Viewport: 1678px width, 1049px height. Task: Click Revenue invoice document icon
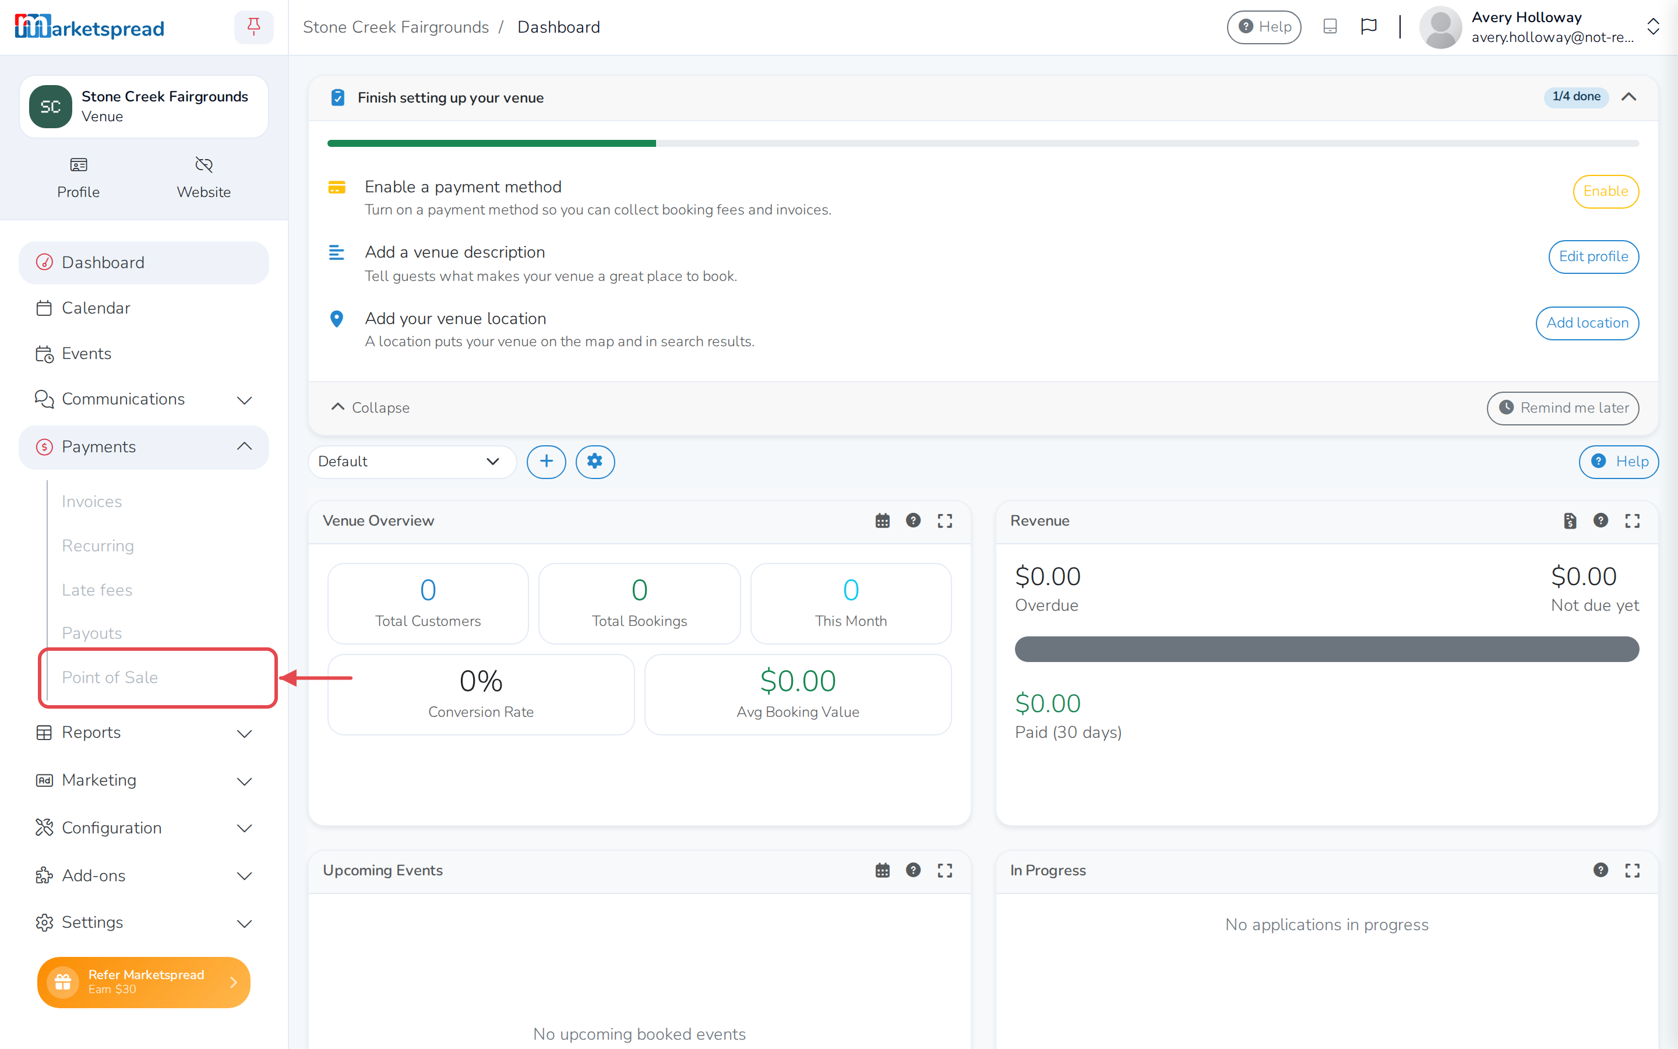click(x=1570, y=521)
